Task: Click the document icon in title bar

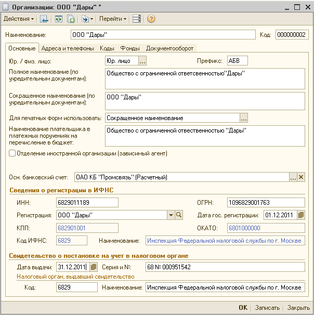Action: click(5, 7)
